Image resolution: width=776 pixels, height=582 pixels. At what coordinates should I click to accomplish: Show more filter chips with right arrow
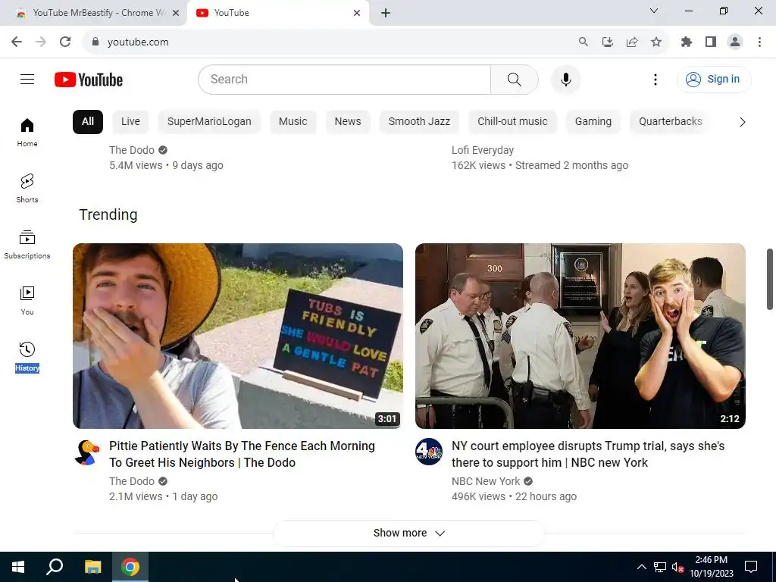pyautogui.click(x=743, y=122)
